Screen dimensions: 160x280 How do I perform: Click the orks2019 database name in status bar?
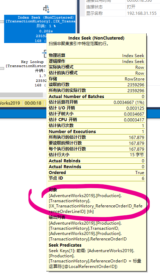pyautogui.click(x=10, y=103)
